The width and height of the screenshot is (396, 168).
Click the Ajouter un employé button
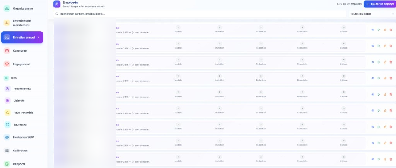[x=379, y=4]
